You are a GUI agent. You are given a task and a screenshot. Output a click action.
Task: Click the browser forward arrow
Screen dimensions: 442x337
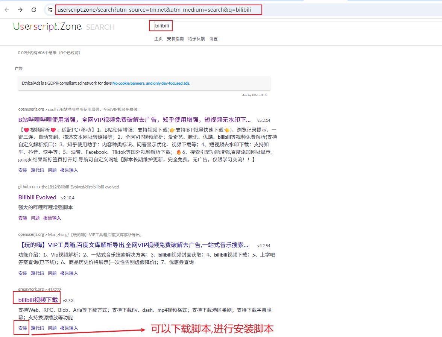[20, 10]
